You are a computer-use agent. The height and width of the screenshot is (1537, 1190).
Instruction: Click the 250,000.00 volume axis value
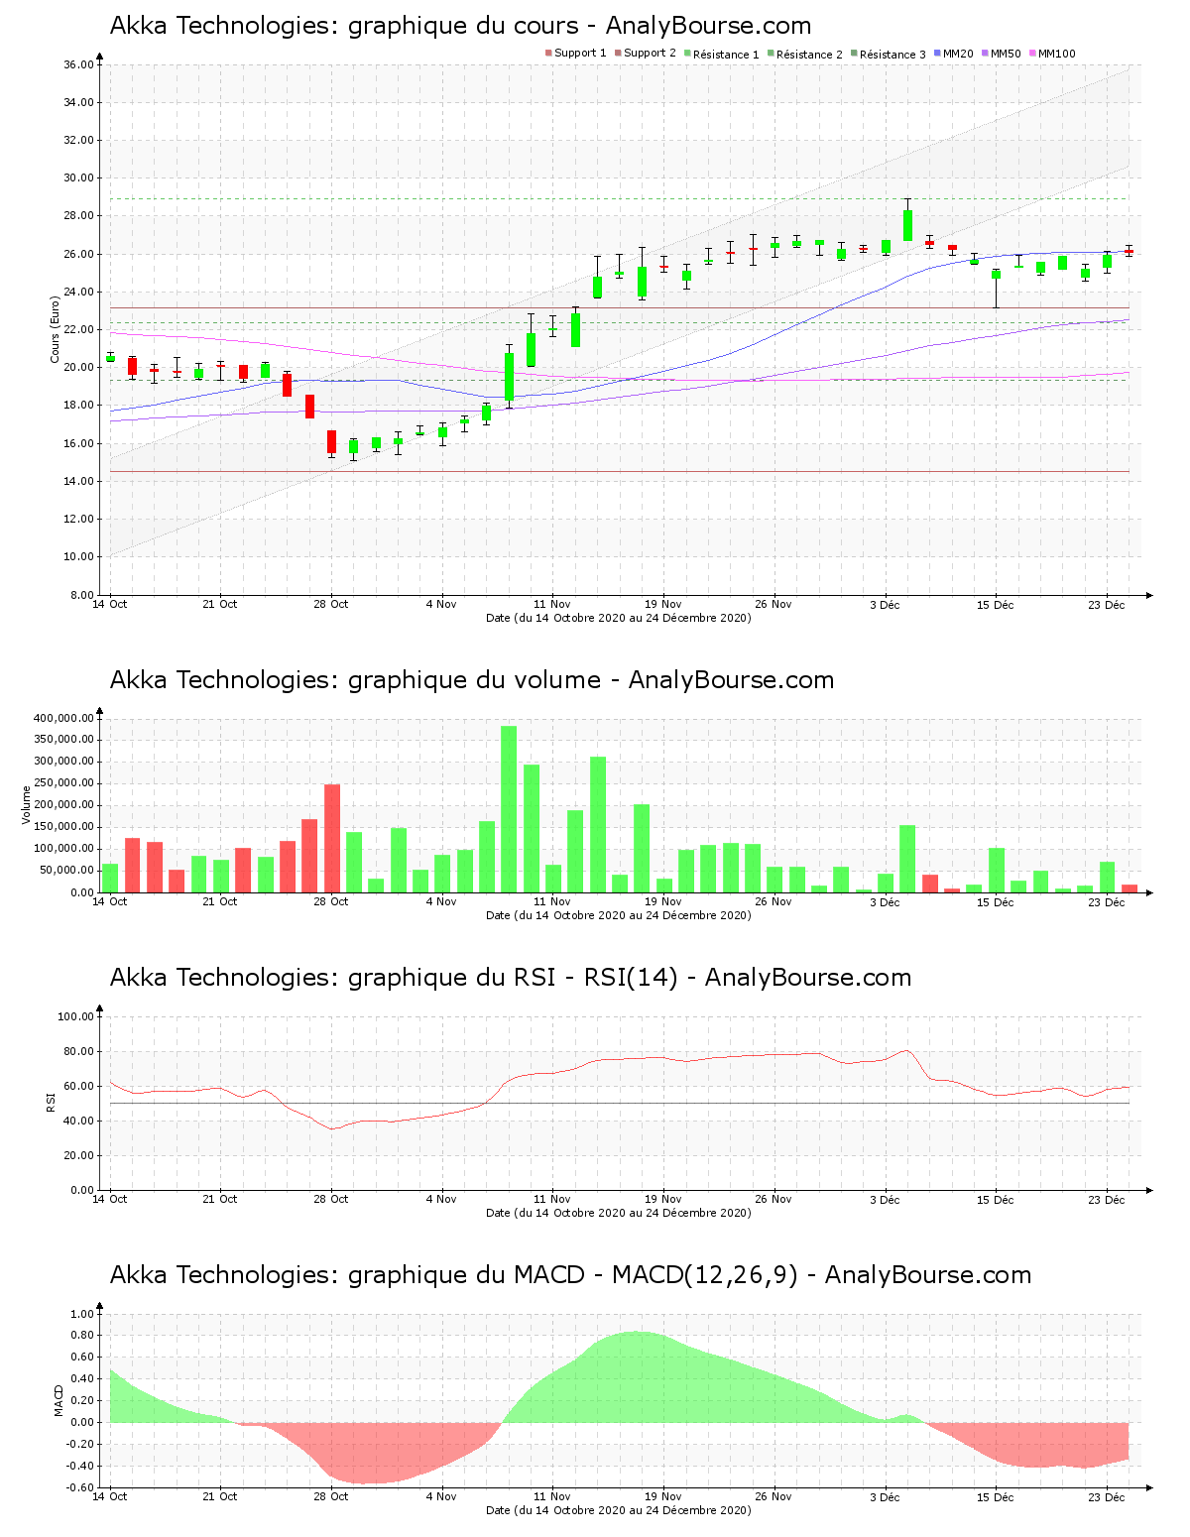(x=63, y=783)
